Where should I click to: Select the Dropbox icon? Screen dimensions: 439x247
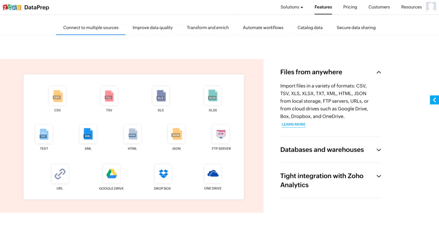(163, 174)
